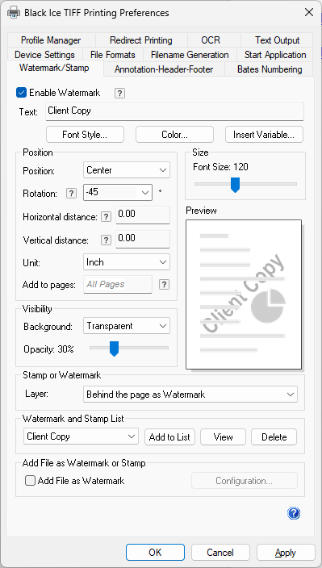This screenshot has width=322, height=568.
Task: Select the Watermark/Stamp tab
Action: (54, 68)
